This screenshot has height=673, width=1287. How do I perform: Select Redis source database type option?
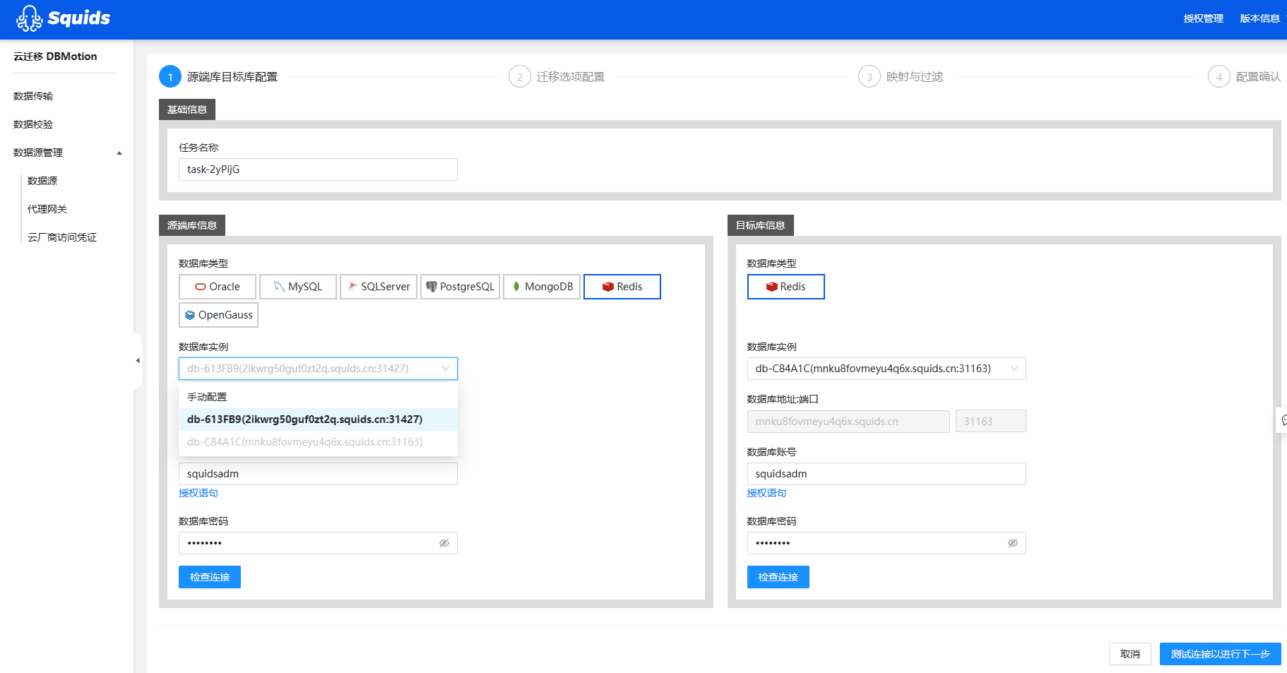click(x=622, y=287)
